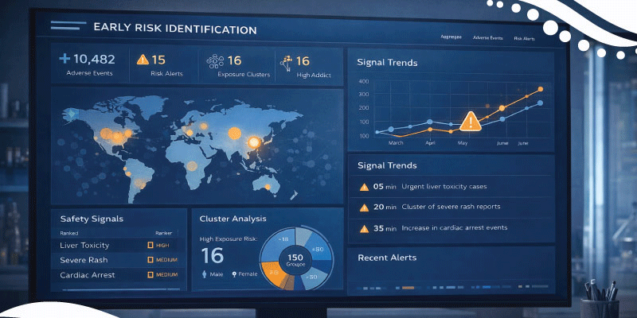637x318 pixels.
Task: Click the Male legend icon
Action: pos(205,274)
